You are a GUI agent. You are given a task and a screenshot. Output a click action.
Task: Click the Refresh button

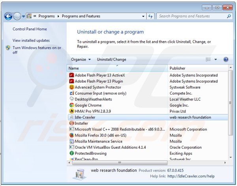pyautogui.click(x=150, y=16)
